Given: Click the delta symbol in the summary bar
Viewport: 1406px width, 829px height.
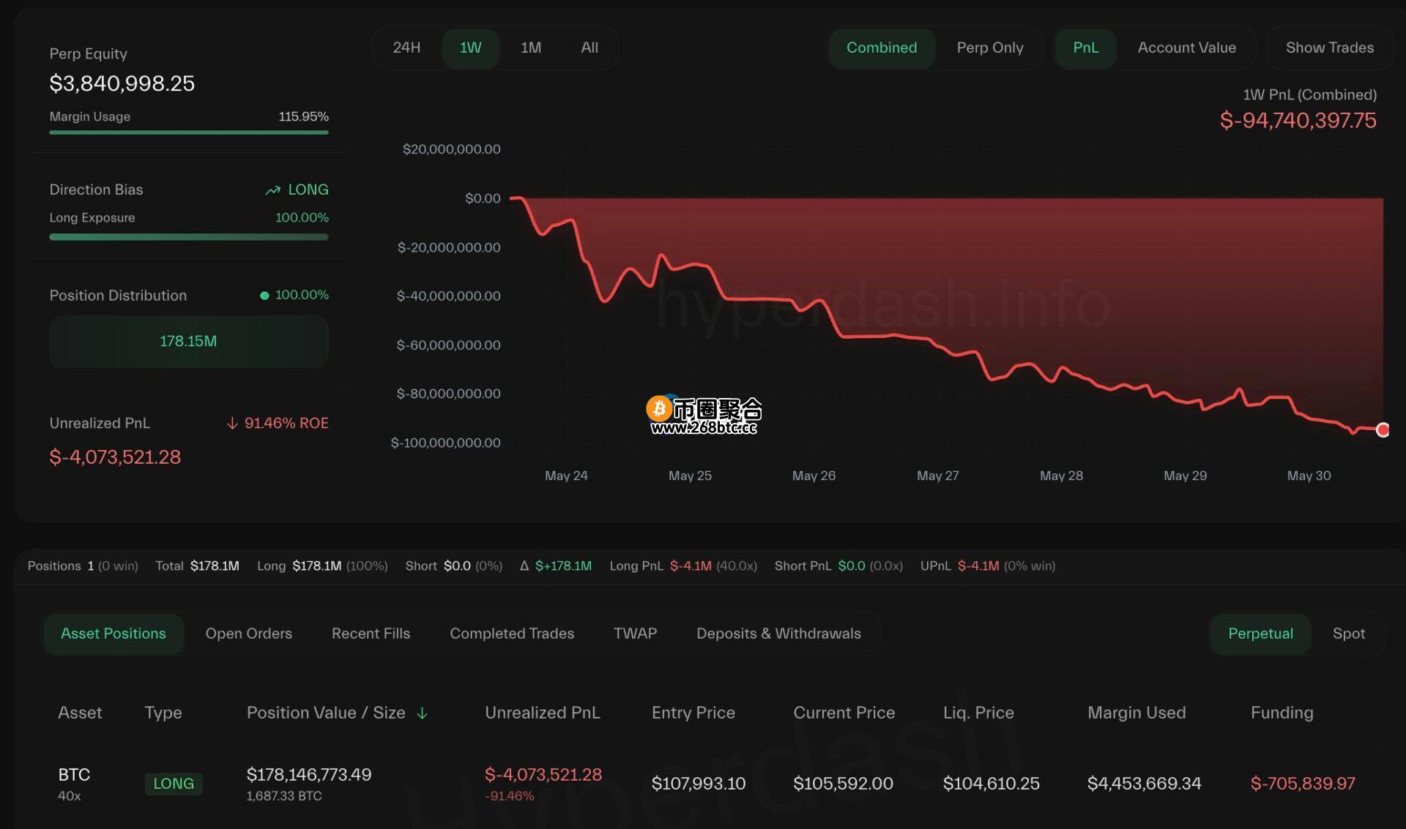Looking at the screenshot, I should click(x=524, y=566).
